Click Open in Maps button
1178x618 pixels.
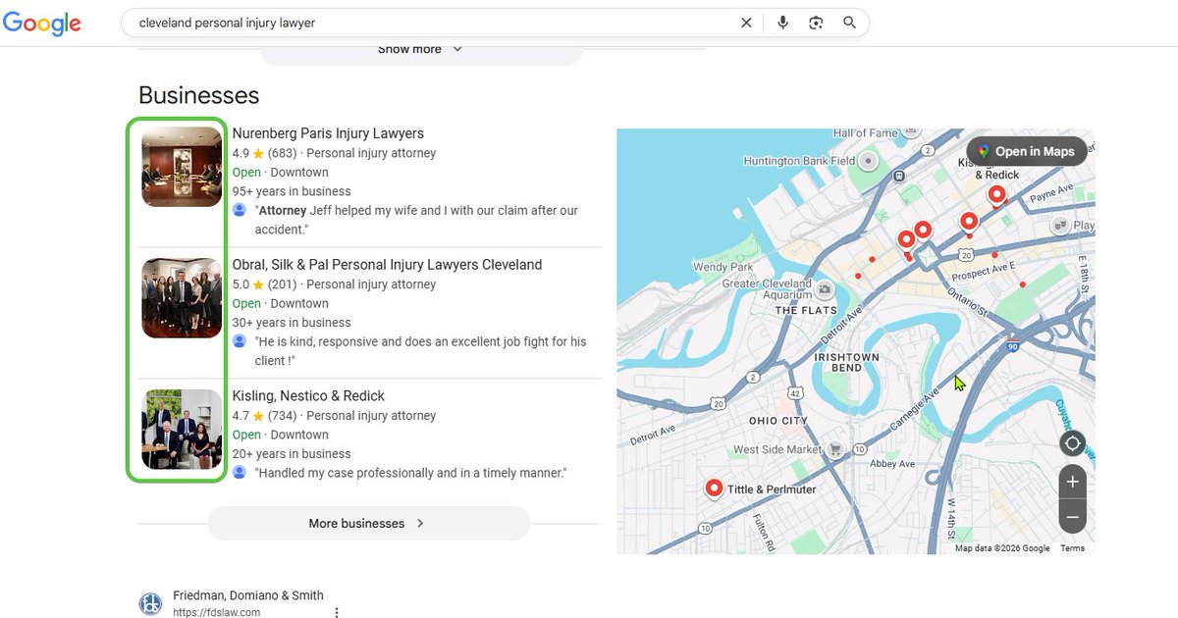tap(1026, 151)
